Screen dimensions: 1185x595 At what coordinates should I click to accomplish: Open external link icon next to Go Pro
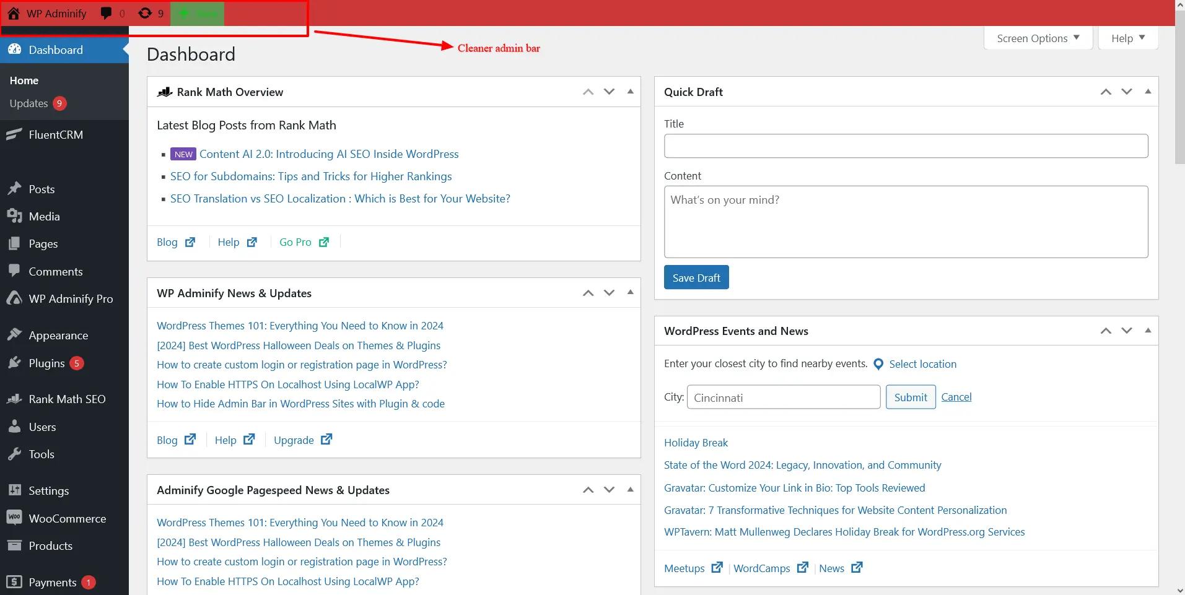[x=324, y=242]
